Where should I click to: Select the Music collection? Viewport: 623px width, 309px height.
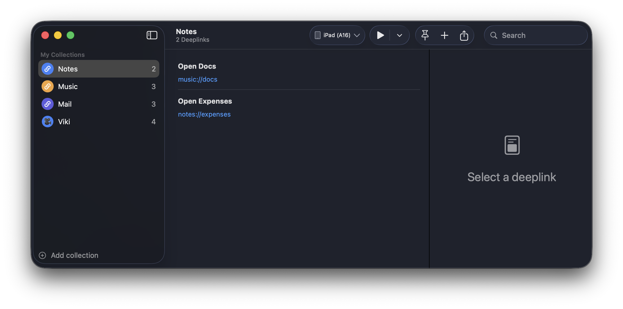pos(99,86)
